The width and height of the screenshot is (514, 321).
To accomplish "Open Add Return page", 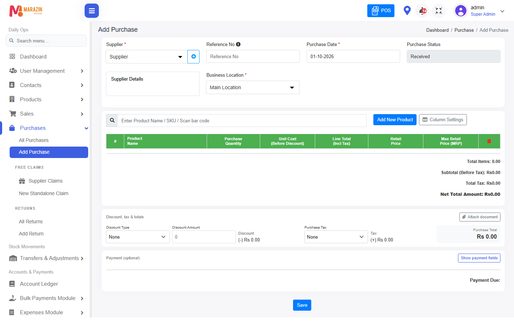I will pyautogui.click(x=31, y=234).
